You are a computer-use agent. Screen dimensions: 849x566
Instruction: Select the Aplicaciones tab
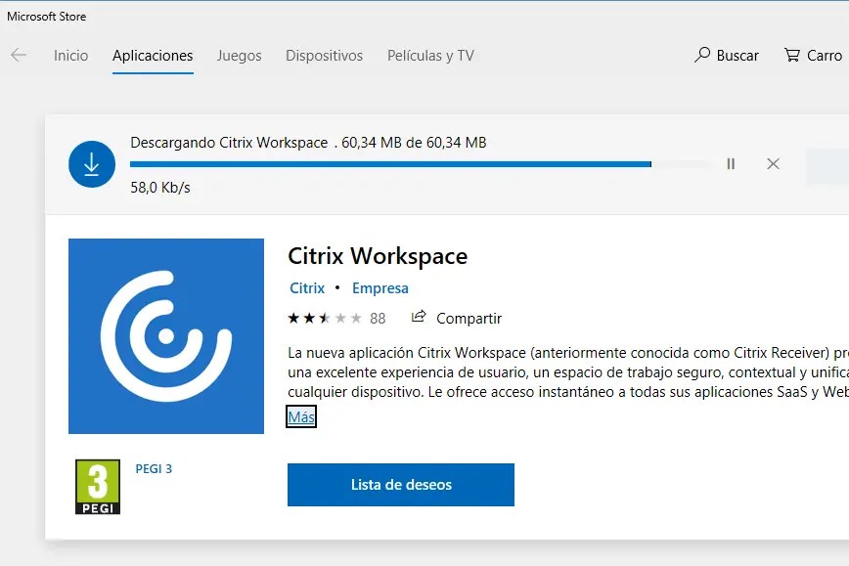click(x=153, y=55)
